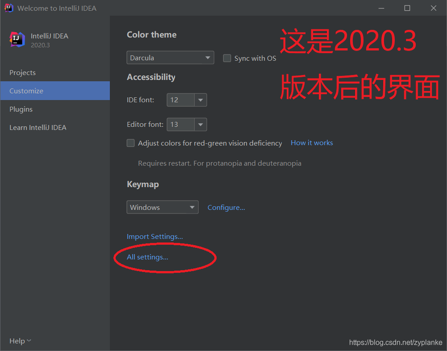This screenshot has width=447, height=351.
Task: Switch to the Plugins section
Action: [21, 109]
